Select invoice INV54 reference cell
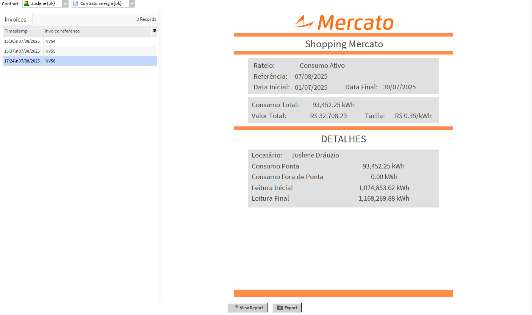This screenshot has height=315, width=532. click(x=100, y=41)
